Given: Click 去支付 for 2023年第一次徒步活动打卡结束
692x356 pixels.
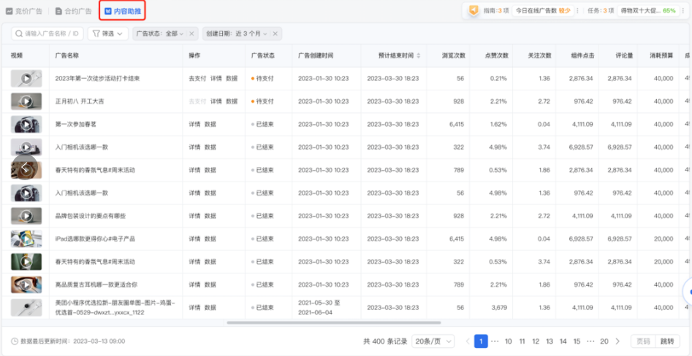Looking at the screenshot, I should pyautogui.click(x=197, y=79).
